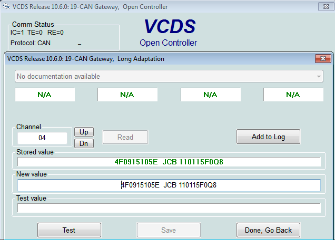Click the Open Controller subtitle text

(x=169, y=43)
